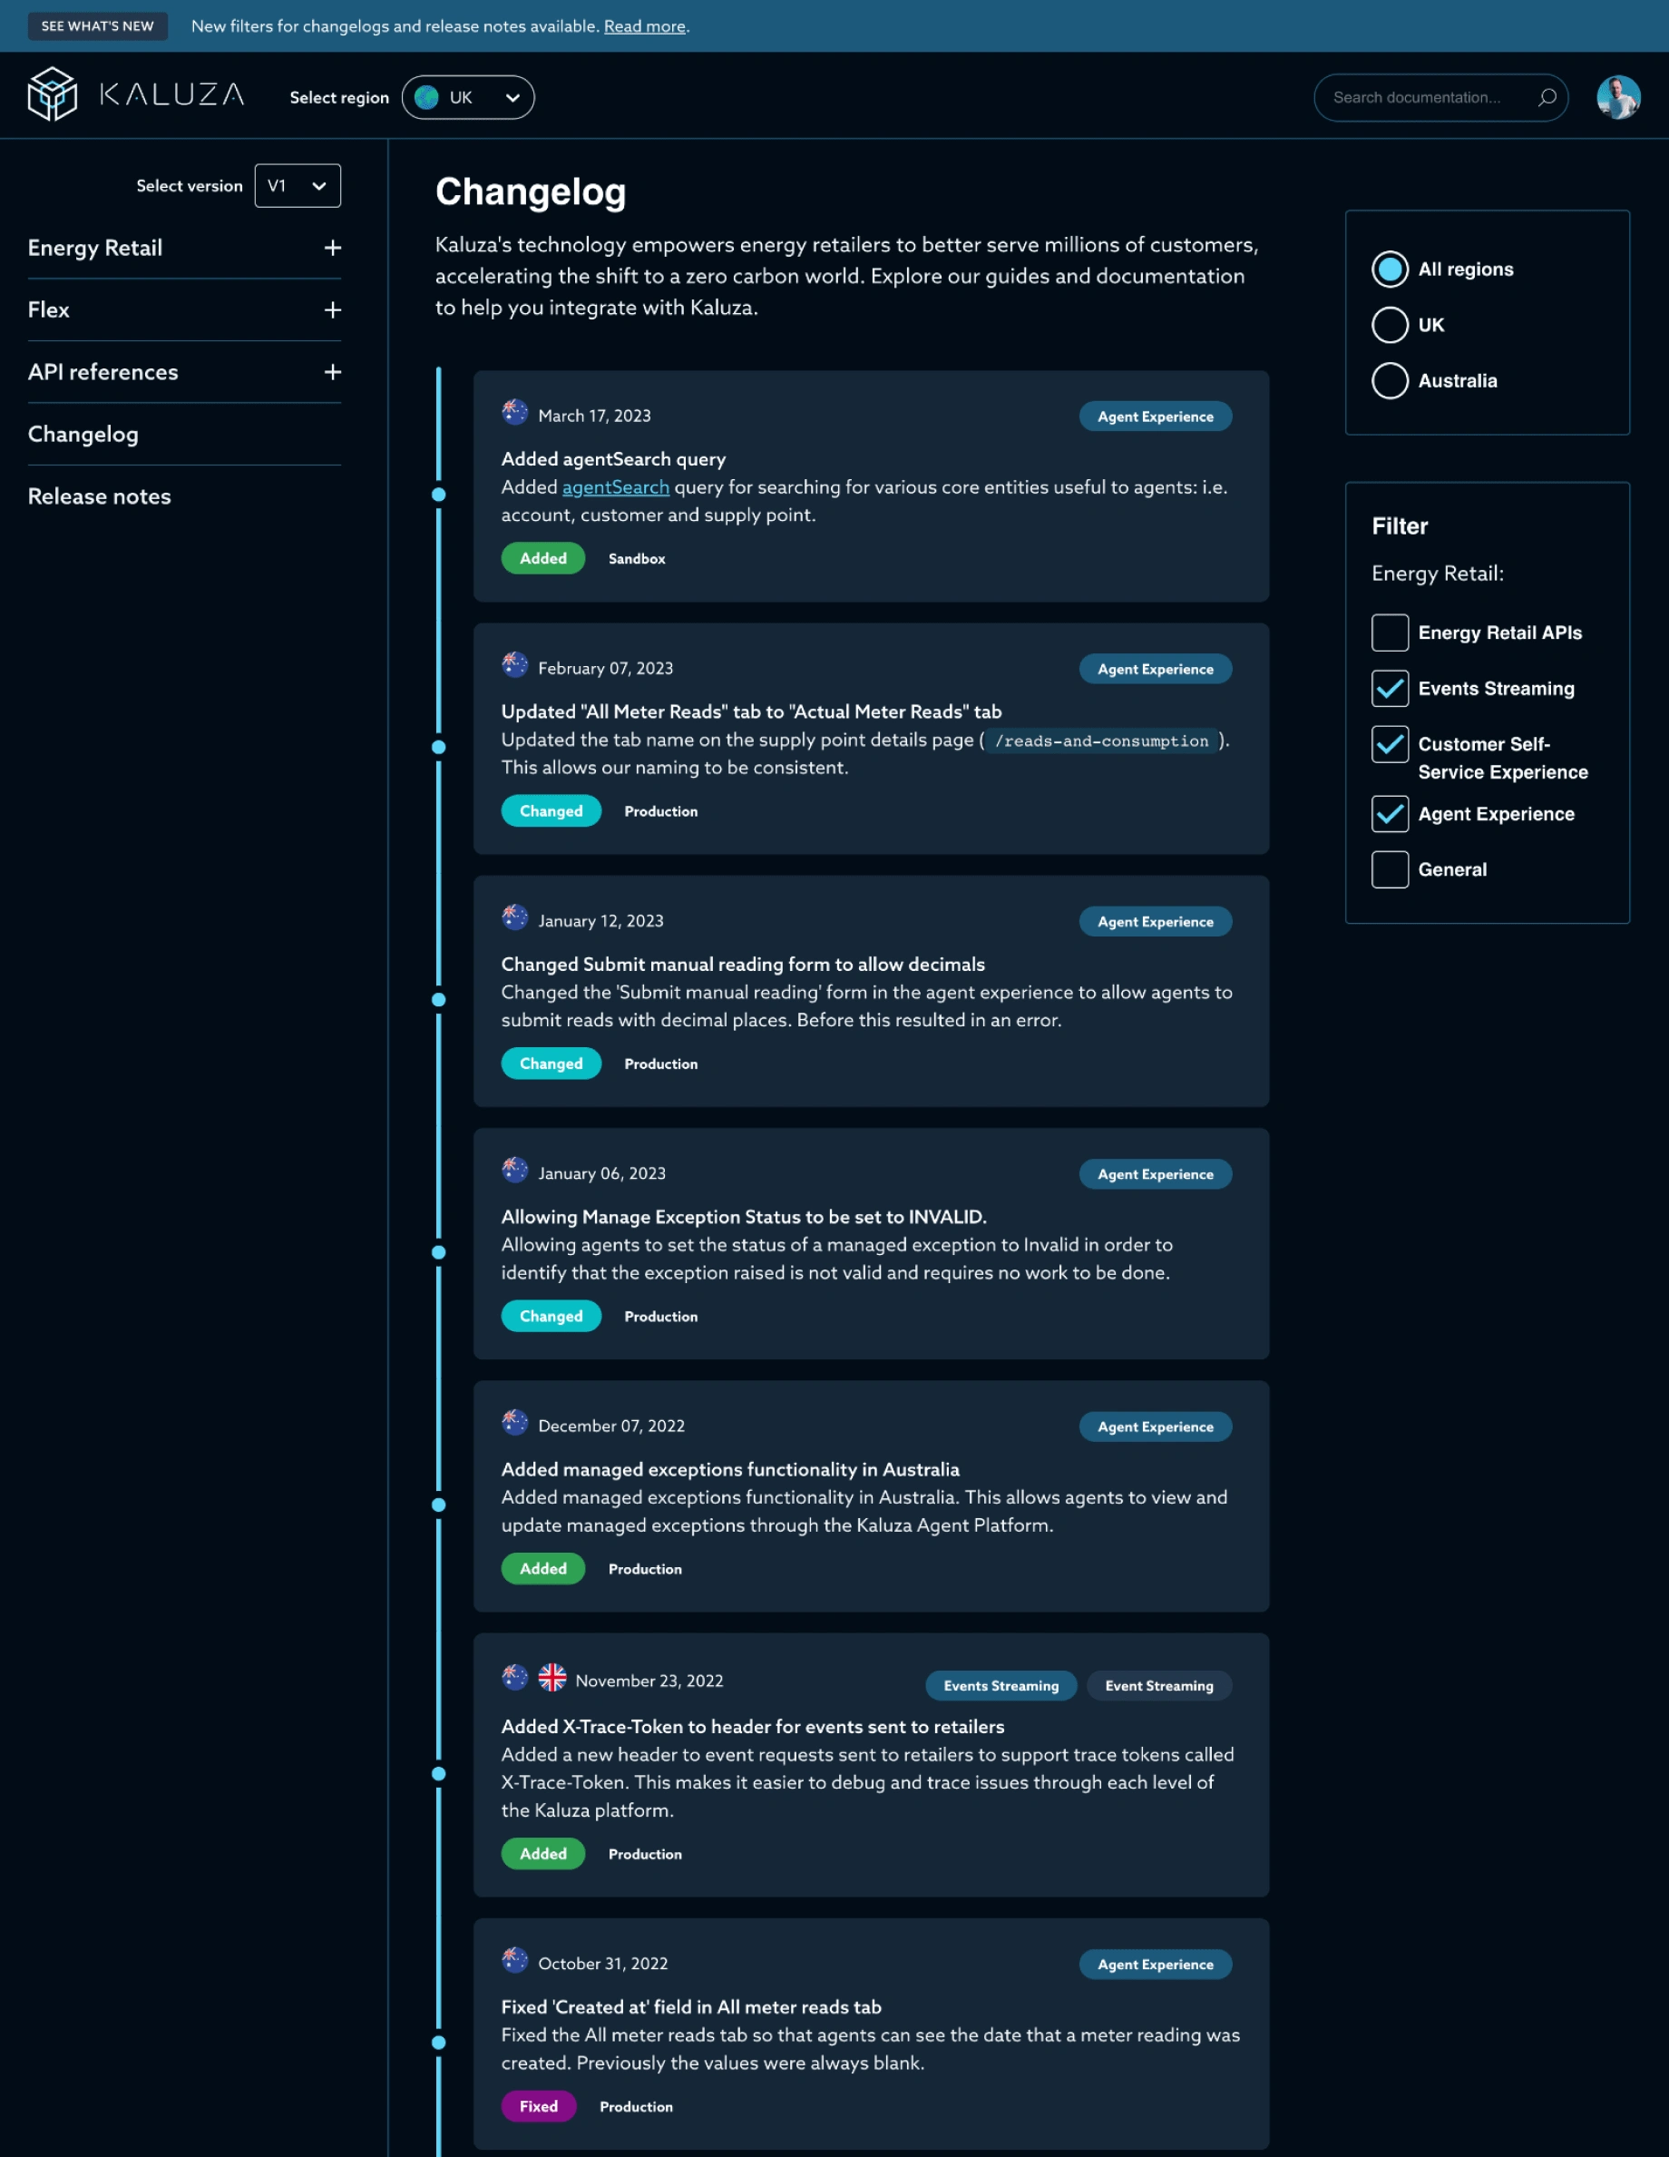
Task: Click the timeline dot beside January 12, 2023
Action: [x=438, y=999]
